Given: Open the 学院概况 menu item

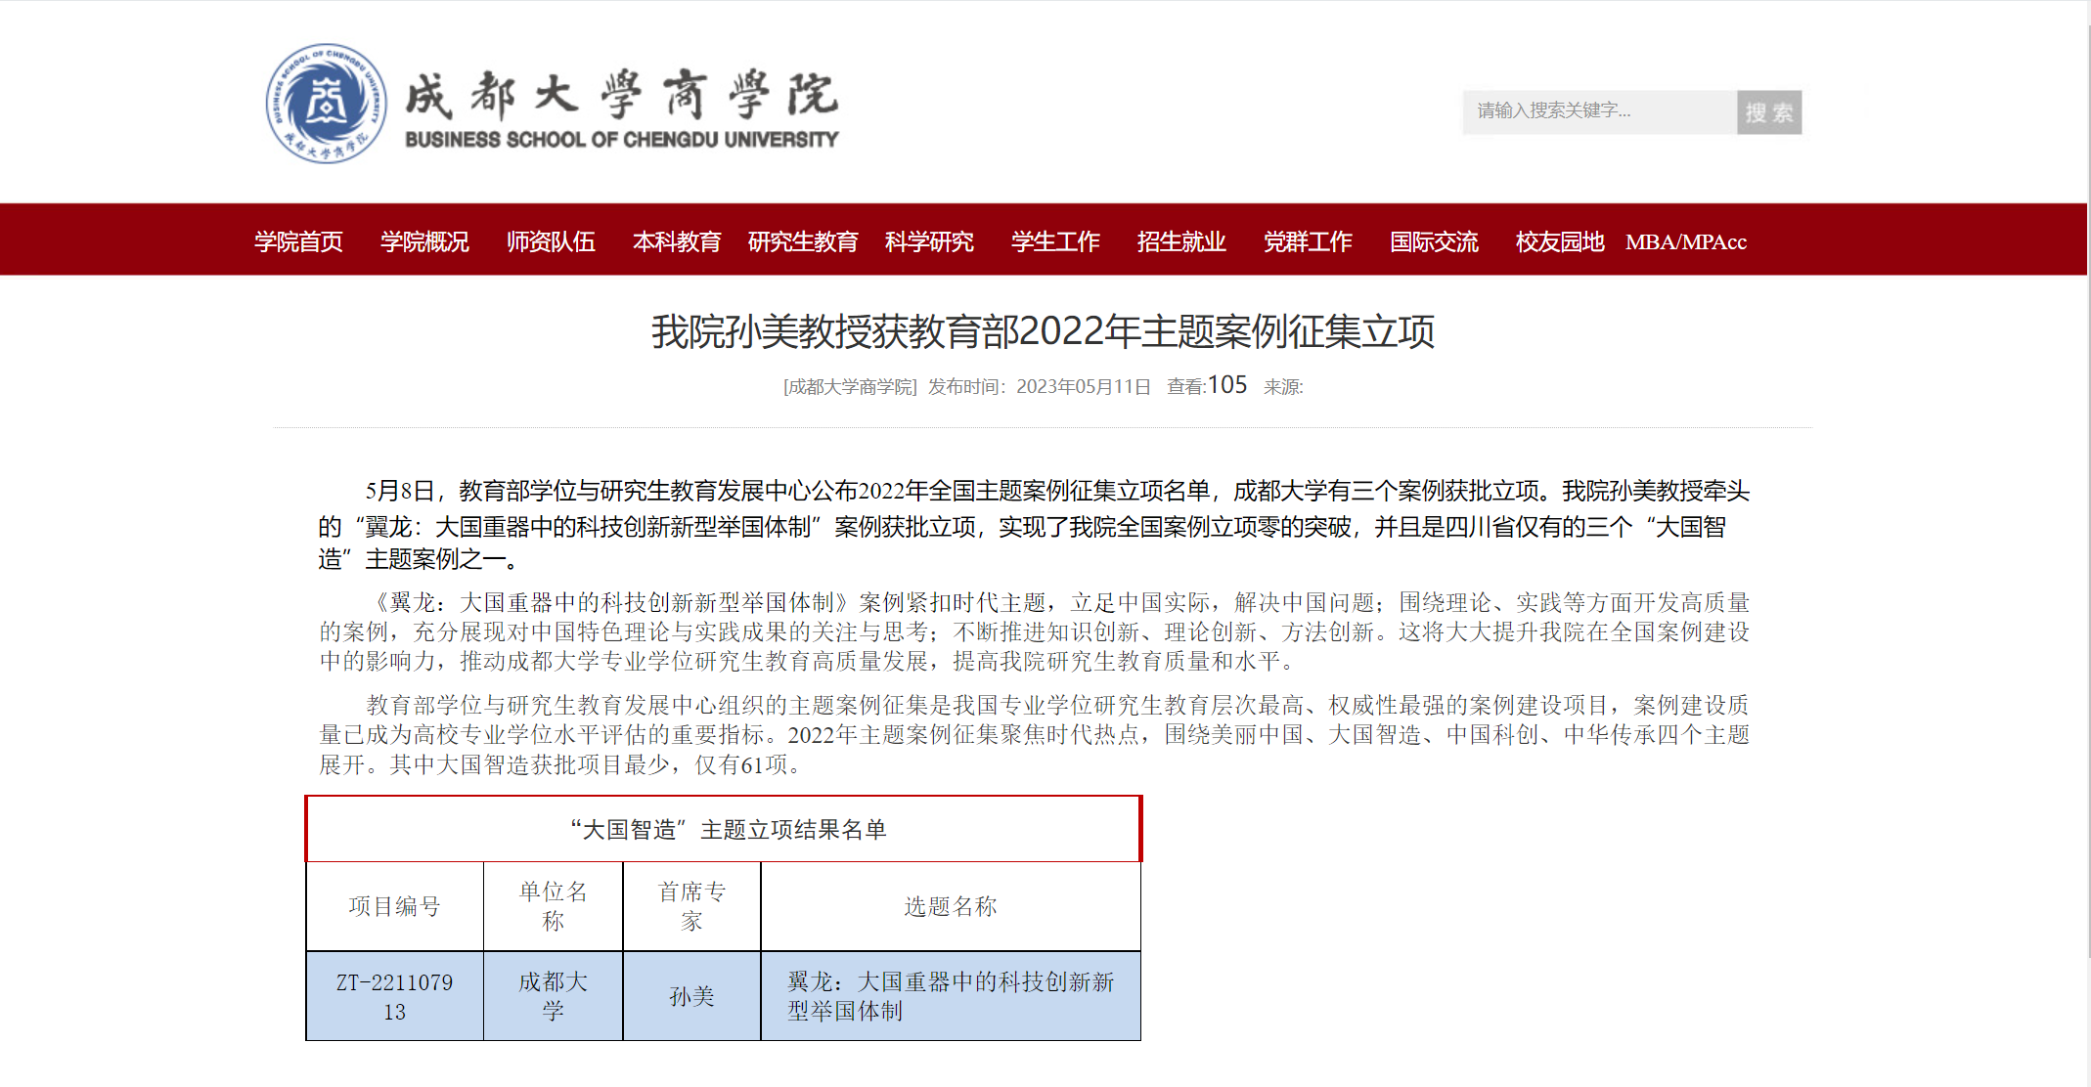Looking at the screenshot, I should tap(424, 241).
